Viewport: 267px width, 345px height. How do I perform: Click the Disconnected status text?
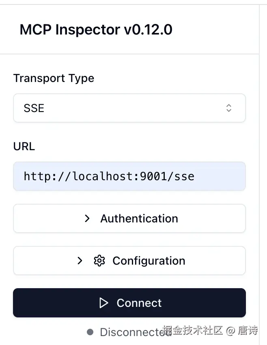click(x=136, y=332)
